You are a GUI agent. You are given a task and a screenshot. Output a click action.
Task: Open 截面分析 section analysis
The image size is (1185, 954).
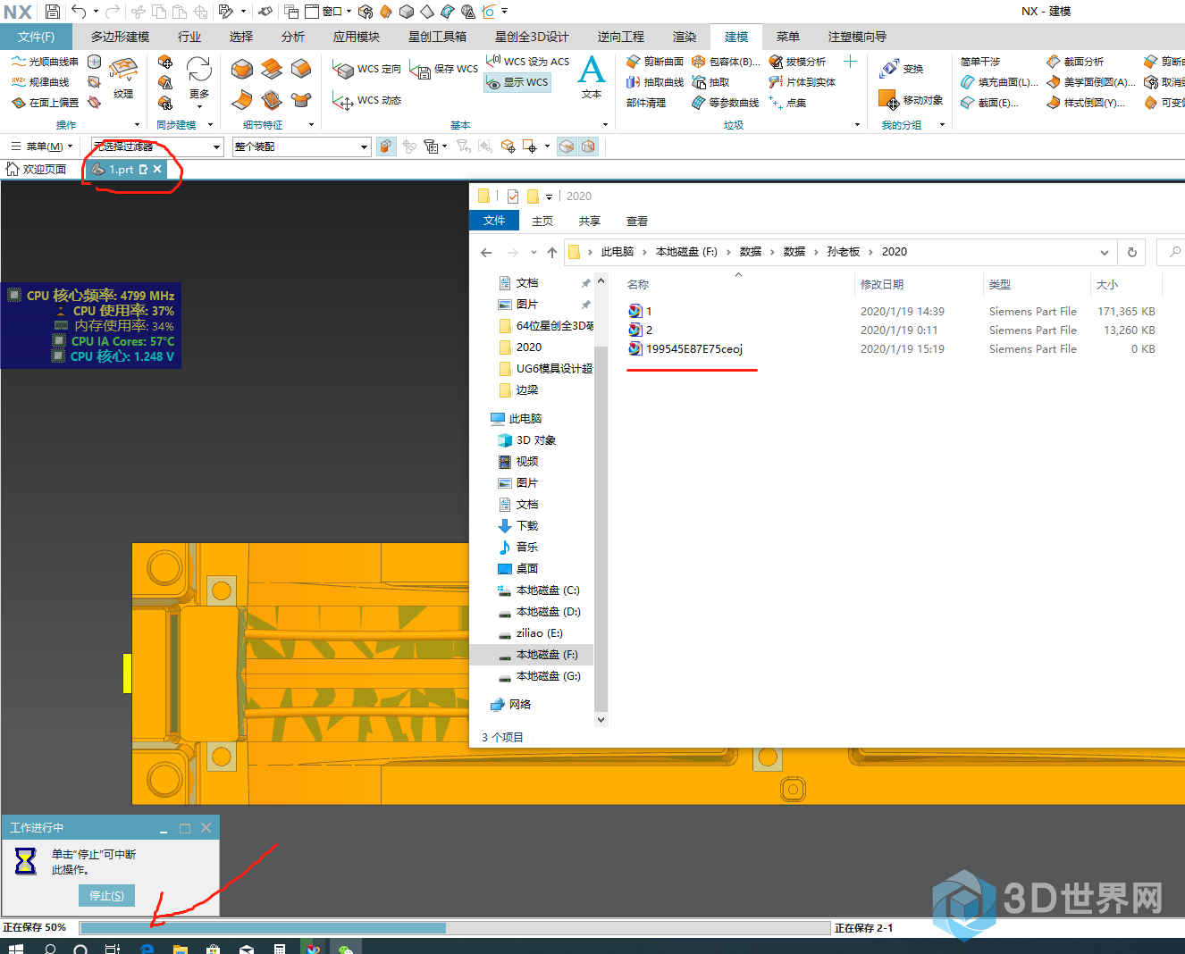1075,62
